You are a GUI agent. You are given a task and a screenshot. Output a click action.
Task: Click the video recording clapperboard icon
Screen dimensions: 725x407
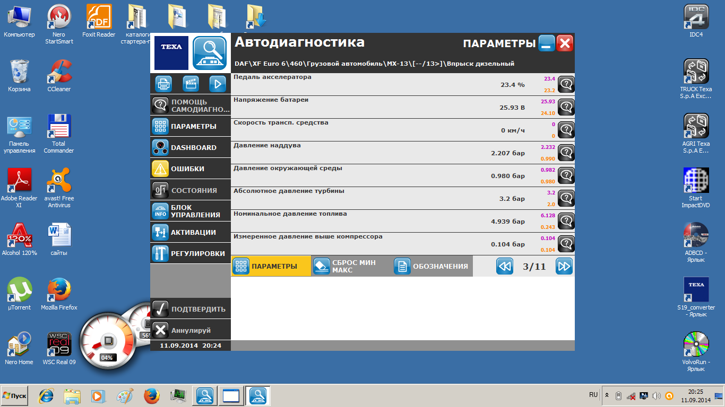pyautogui.click(x=191, y=84)
